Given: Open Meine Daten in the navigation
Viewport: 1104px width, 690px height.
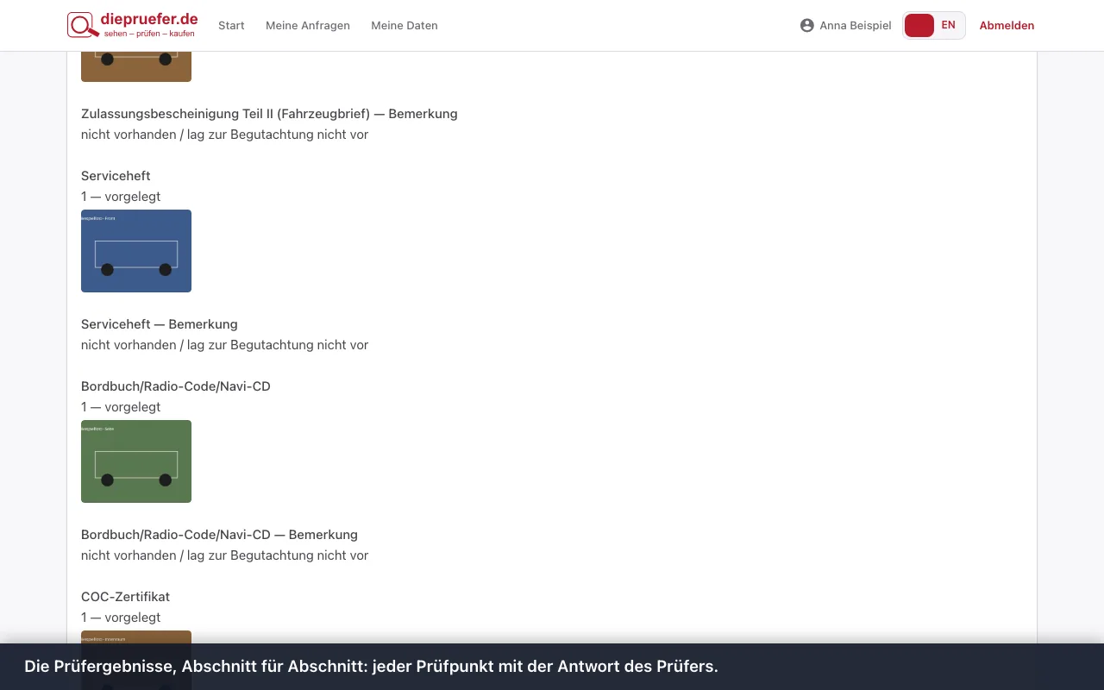Looking at the screenshot, I should [405, 26].
